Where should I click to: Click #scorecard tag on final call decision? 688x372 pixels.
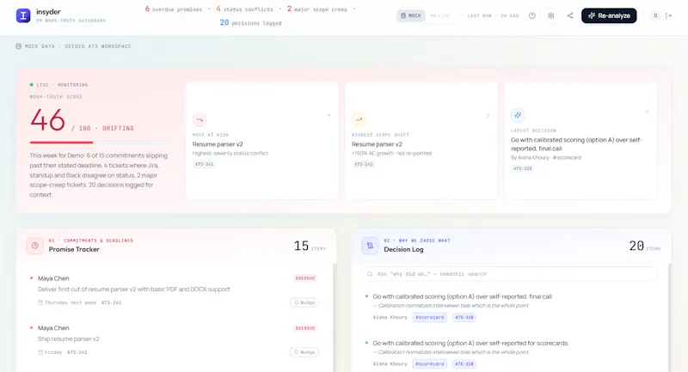click(429, 317)
